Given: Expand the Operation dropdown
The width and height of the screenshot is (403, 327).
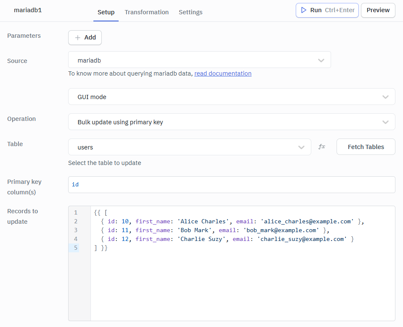Looking at the screenshot, I should click(231, 122).
